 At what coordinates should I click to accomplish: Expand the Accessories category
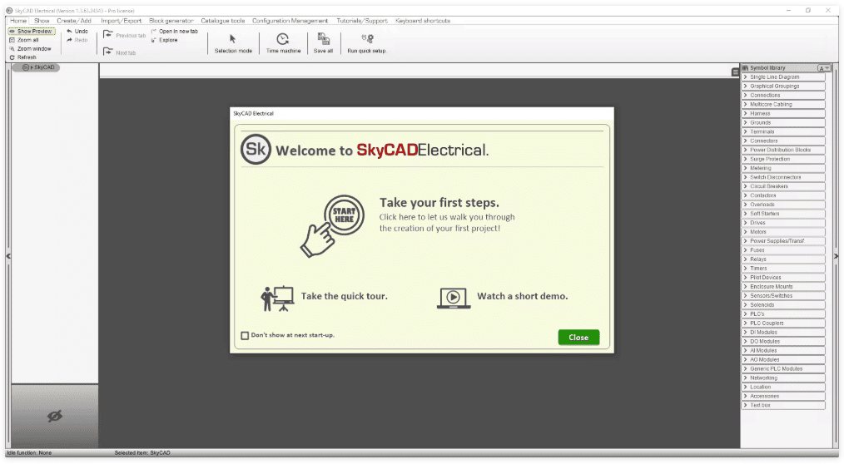pyautogui.click(x=783, y=397)
